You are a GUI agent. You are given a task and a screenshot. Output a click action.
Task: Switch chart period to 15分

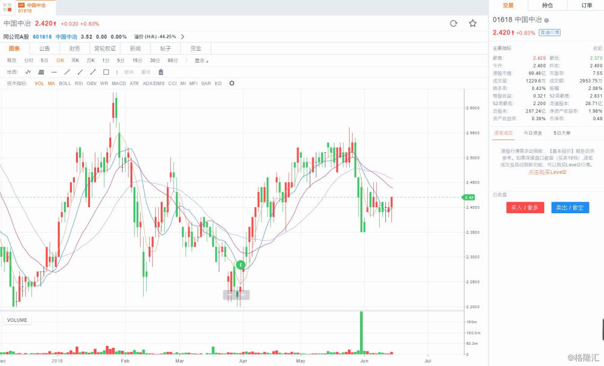click(x=137, y=60)
